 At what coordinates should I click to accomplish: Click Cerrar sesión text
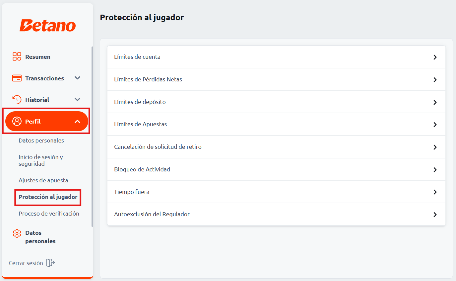26,263
